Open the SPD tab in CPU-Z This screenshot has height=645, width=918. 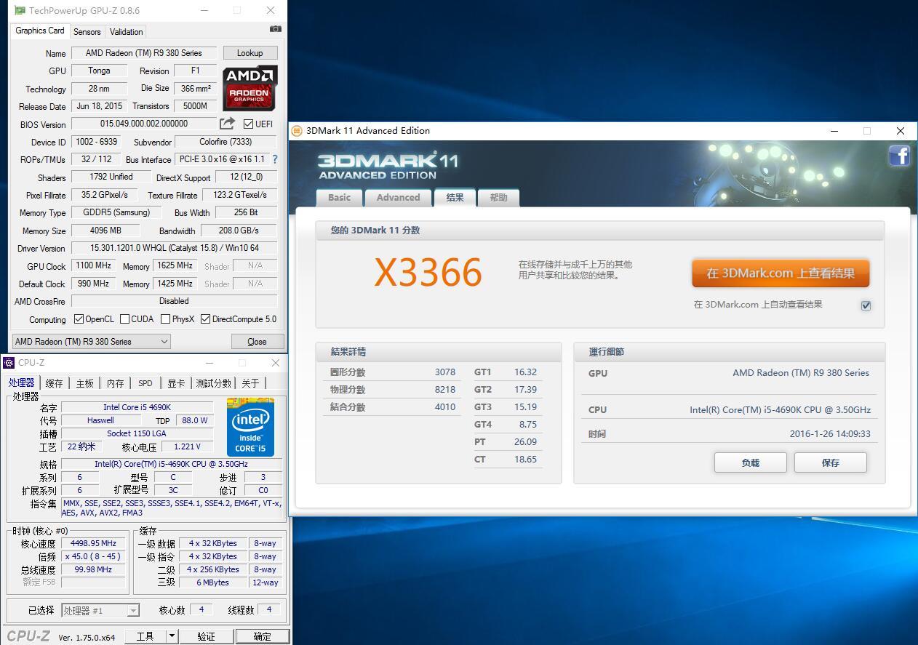(145, 382)
